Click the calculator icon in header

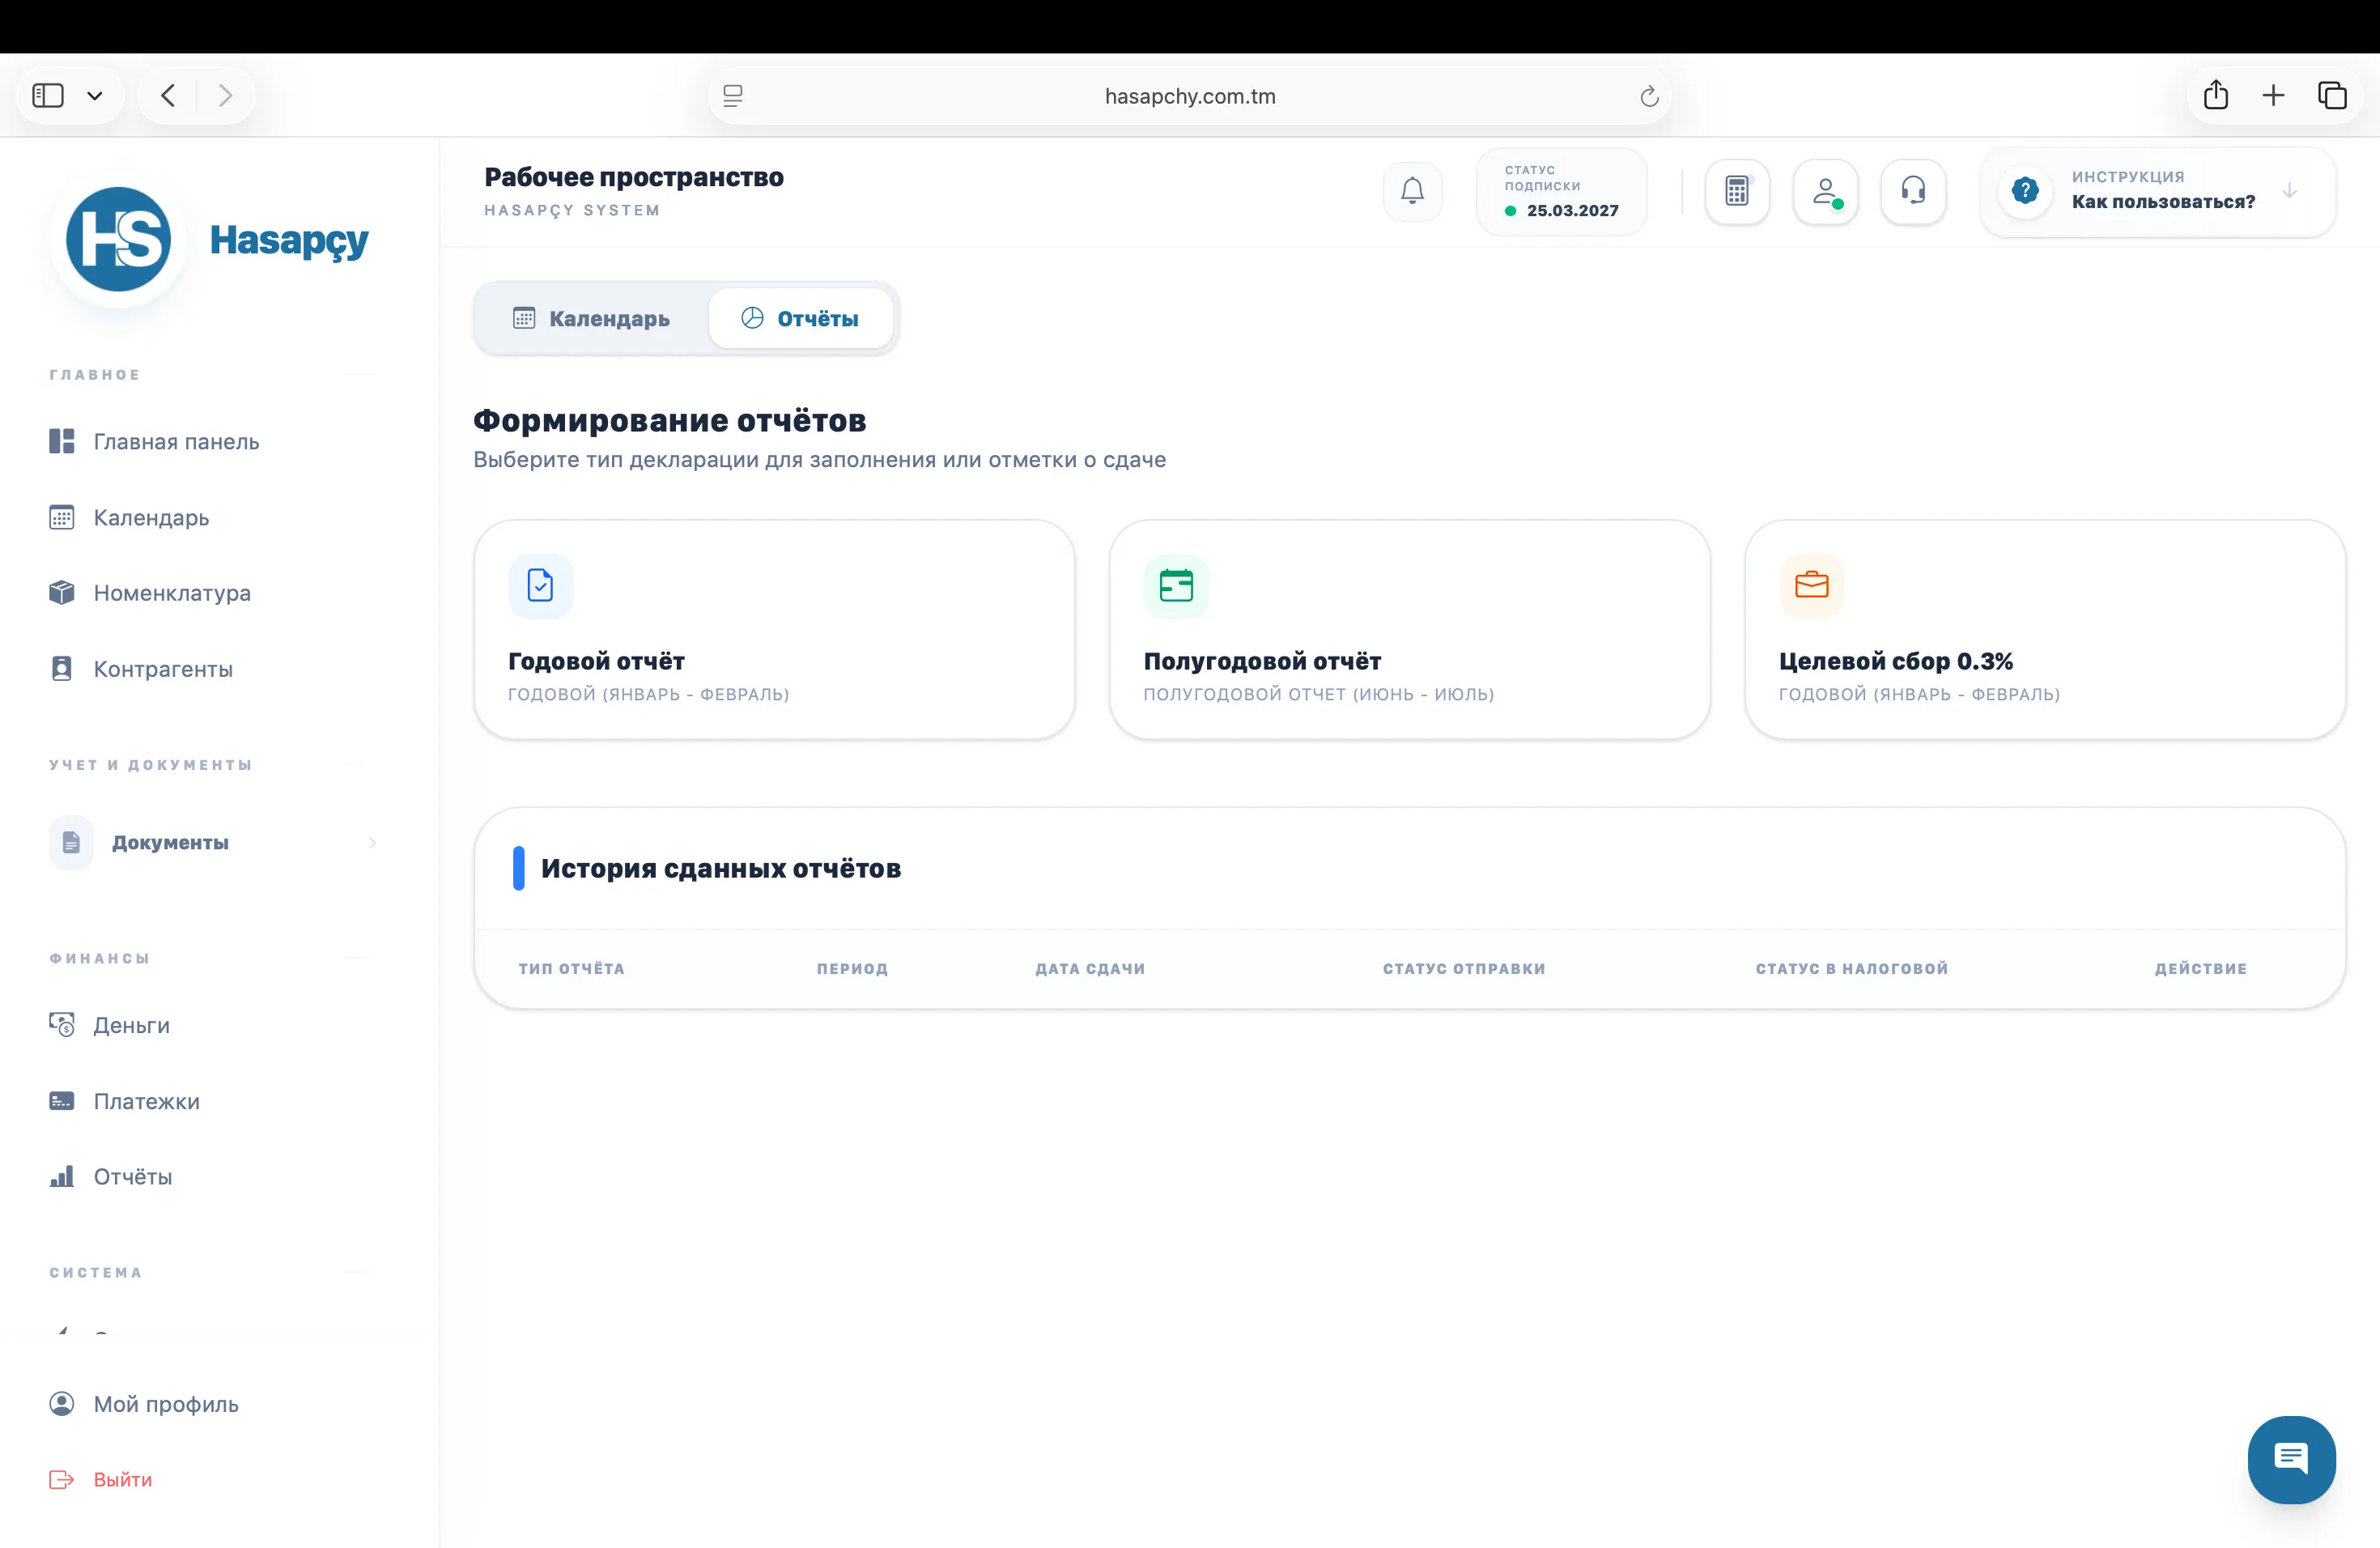point(1737,191)
